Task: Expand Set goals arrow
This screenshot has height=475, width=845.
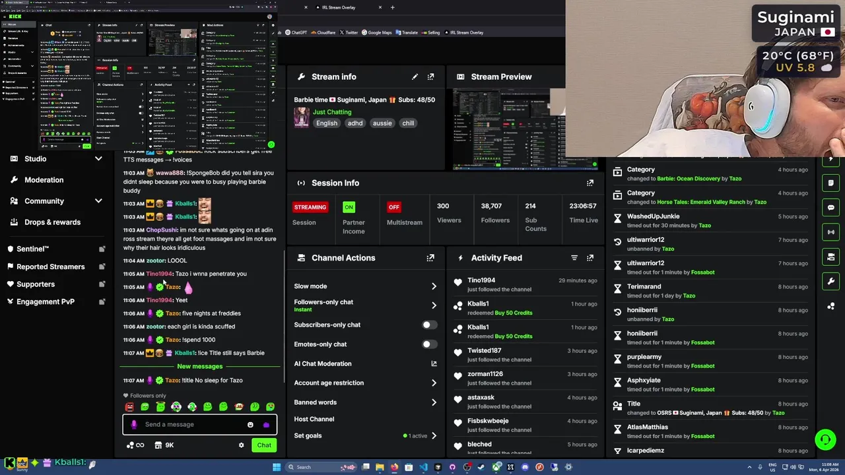Action: pyautogui.click(x=434, y=436)
